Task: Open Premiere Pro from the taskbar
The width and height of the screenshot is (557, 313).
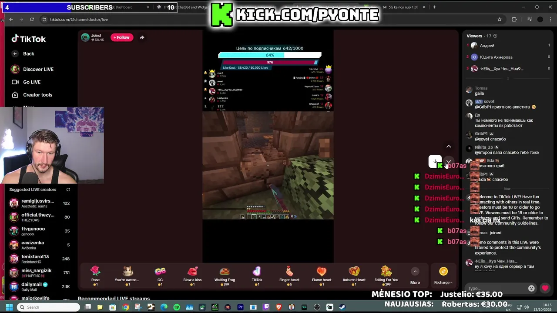Action: (240, 307)
